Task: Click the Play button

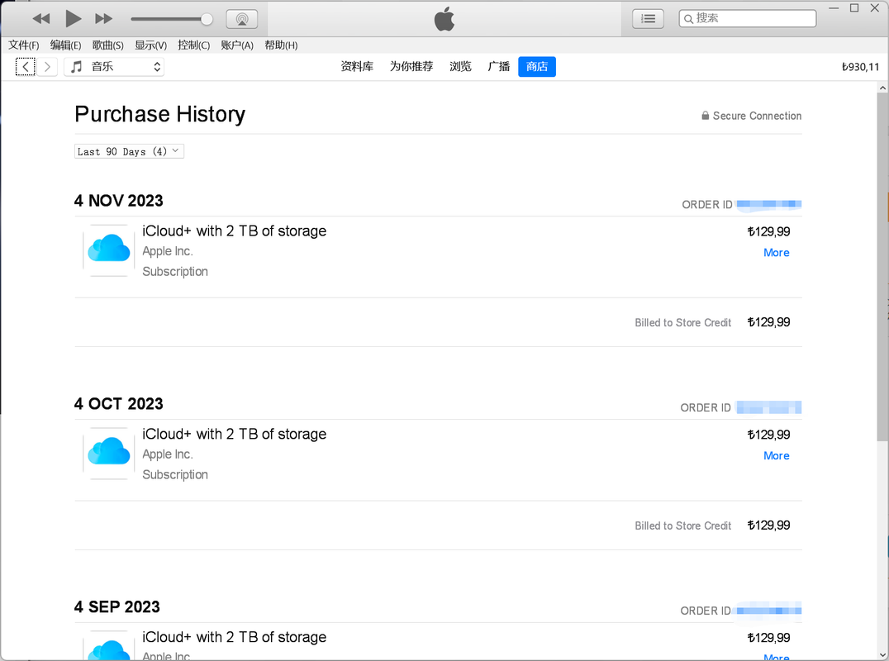Action: (73, 19)
